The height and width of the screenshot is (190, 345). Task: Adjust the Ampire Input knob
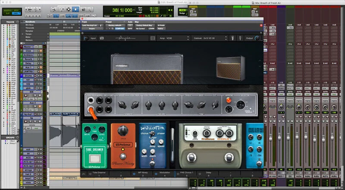[x=86, y=38]
